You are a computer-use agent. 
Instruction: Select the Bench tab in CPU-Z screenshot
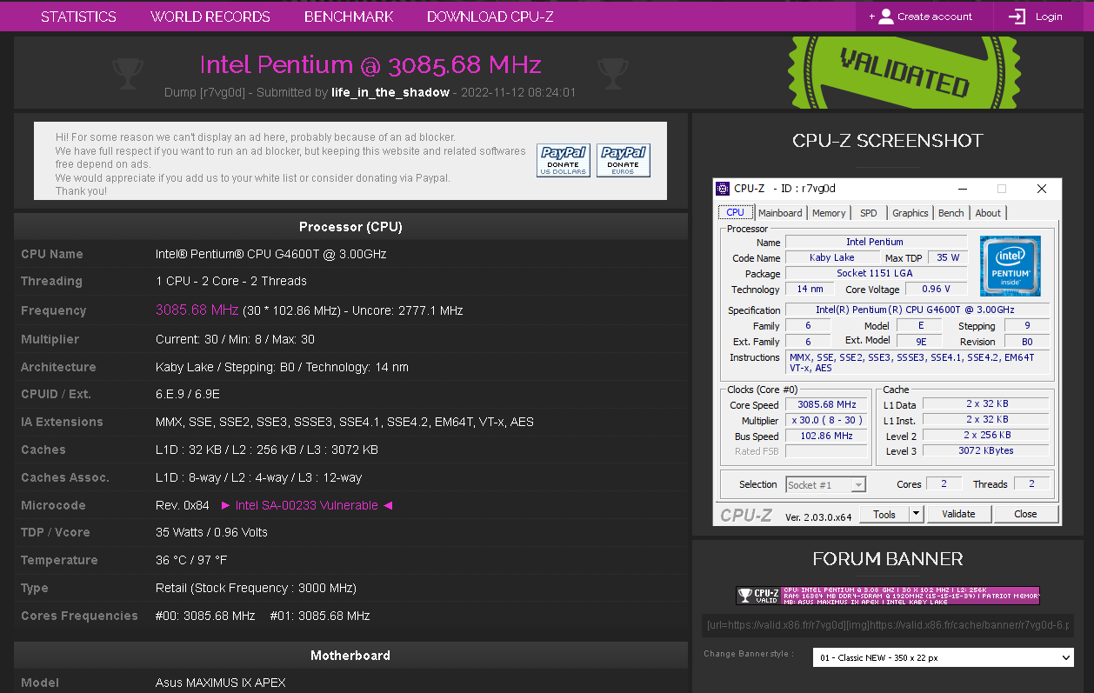(x=951, y=213)
